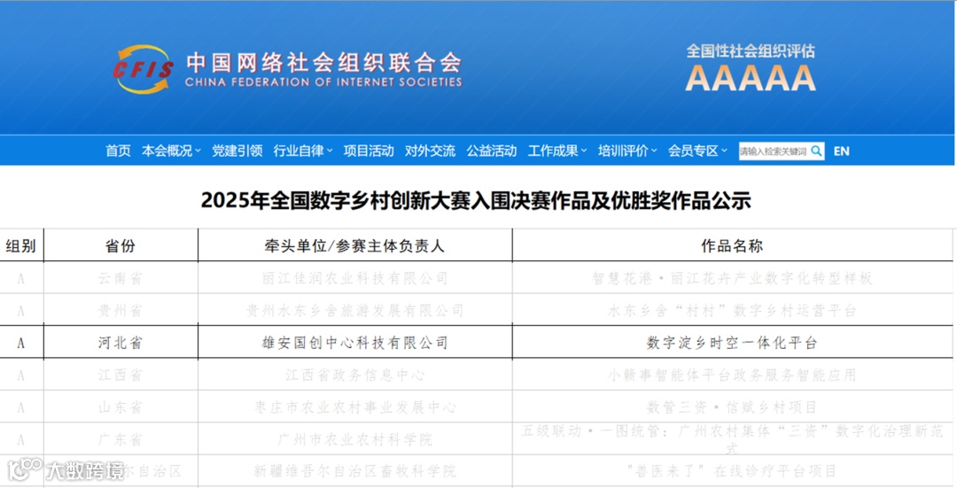Click the 牵头单位/参赛主体负责人 column header
The image size is (957, 488).
(354, 246)
